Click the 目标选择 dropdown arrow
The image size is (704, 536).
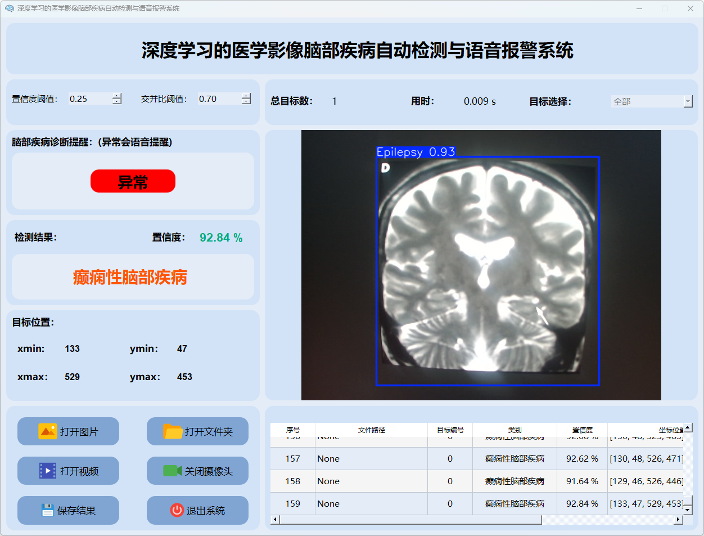tap(688, 101)
